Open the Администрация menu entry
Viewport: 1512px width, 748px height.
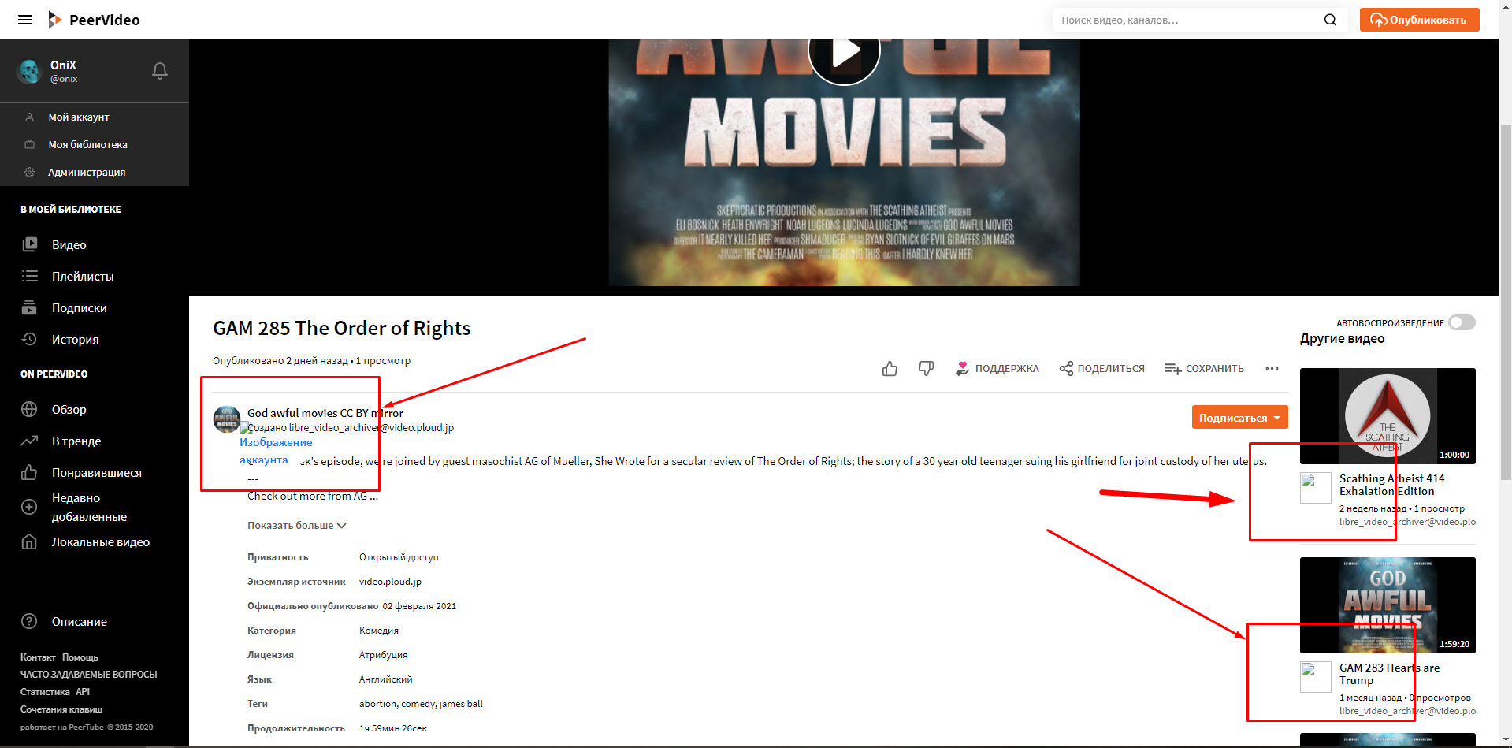coord(85,171)
